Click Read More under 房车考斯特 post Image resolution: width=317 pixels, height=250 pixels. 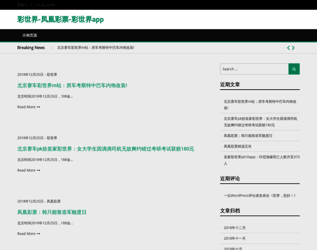click(x=29, y=107)
